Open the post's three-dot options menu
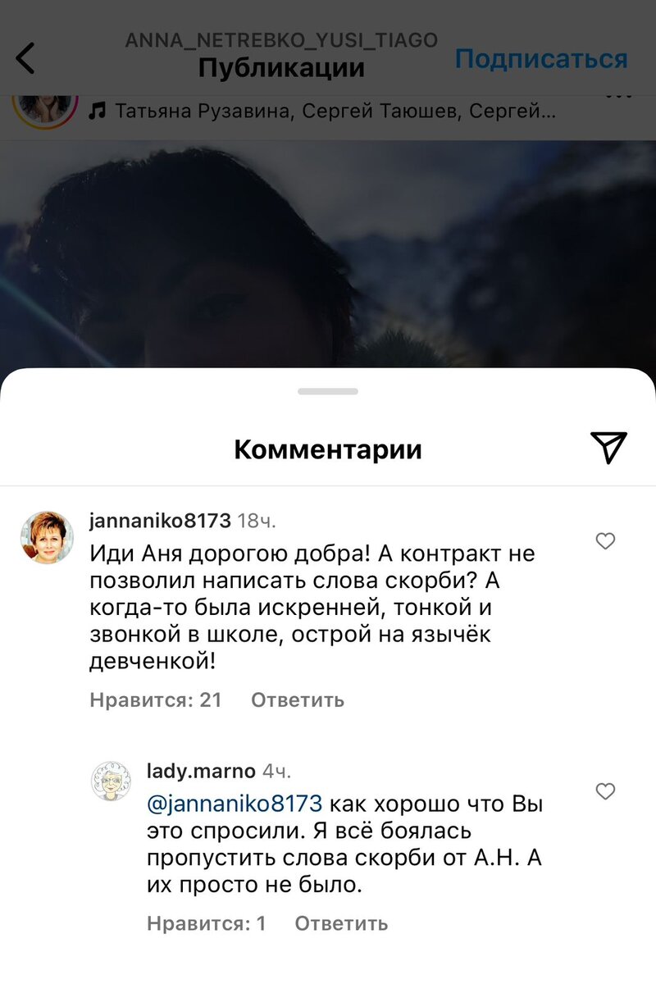 pos(619,97)
